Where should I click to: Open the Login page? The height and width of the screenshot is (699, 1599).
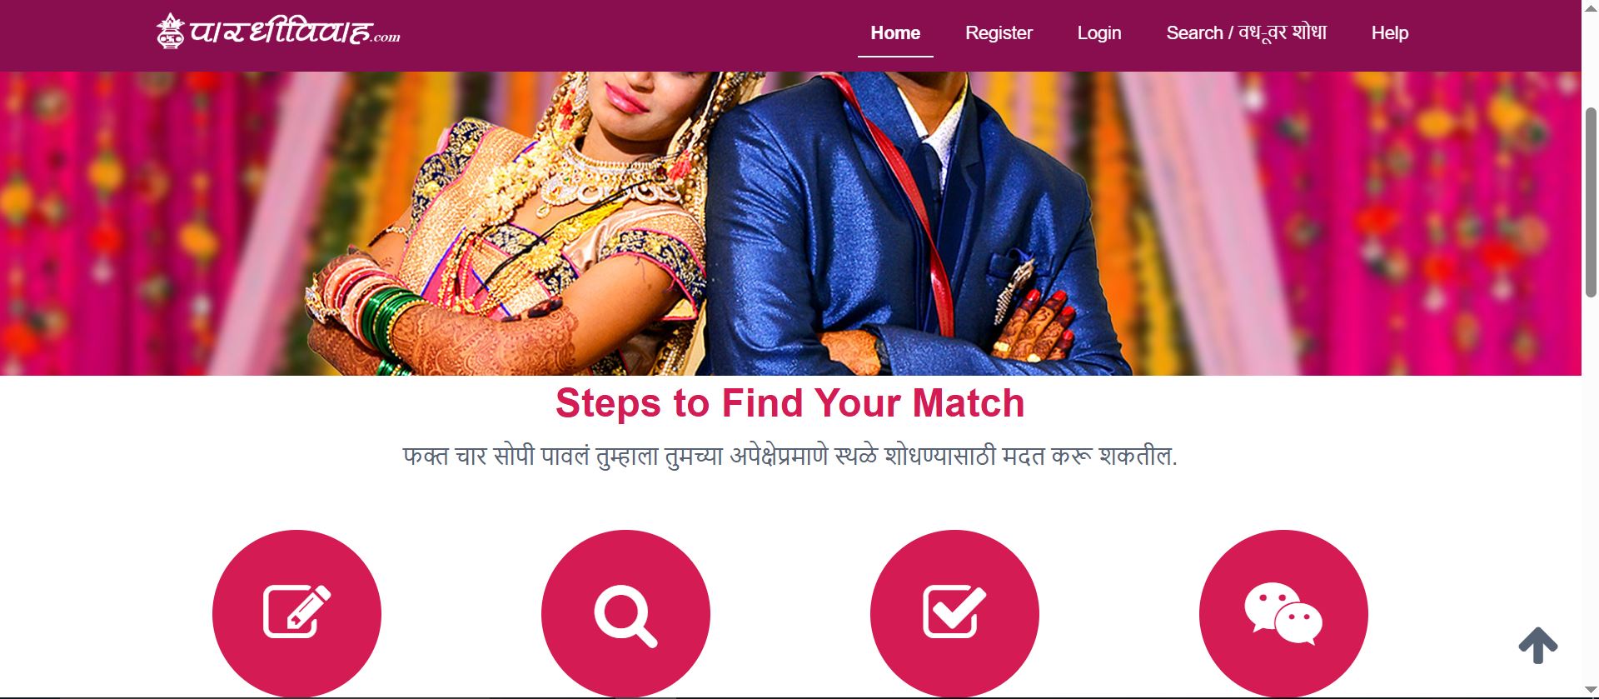pos(1099,33)
